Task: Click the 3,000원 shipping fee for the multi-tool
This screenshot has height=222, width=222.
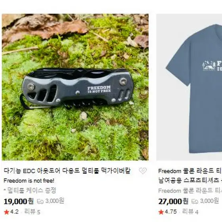Action: coord(55,201)
